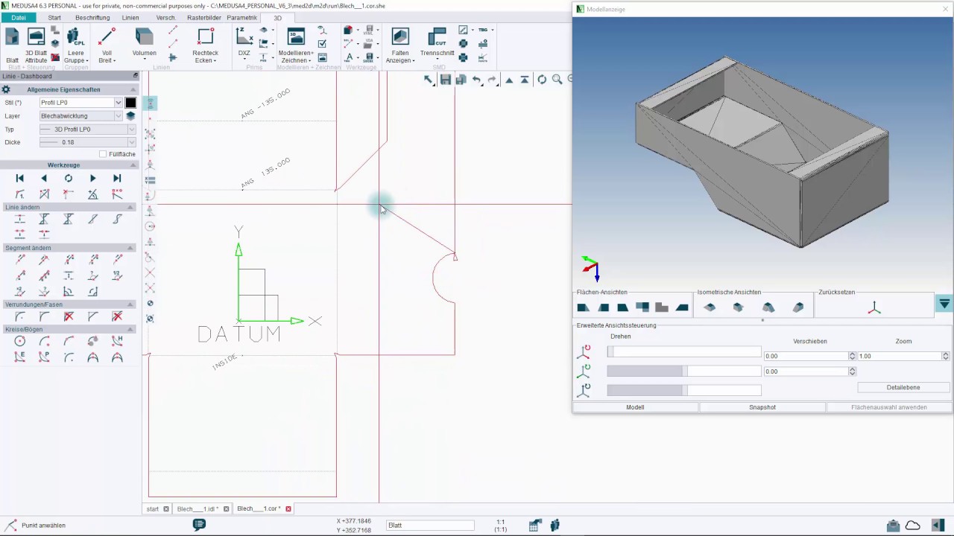The image size is (954, 536).
Task: Switch to the Rasterbilder ribbon tab
Action: (x=204, y=18)
